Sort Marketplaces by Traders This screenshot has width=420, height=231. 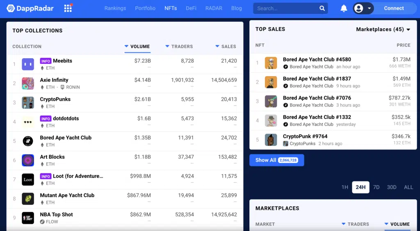356,224
